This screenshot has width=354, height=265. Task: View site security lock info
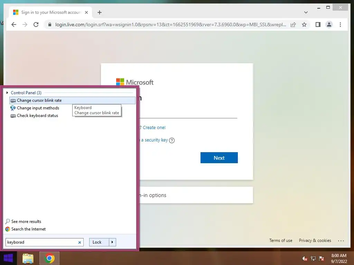pos(50,24)
